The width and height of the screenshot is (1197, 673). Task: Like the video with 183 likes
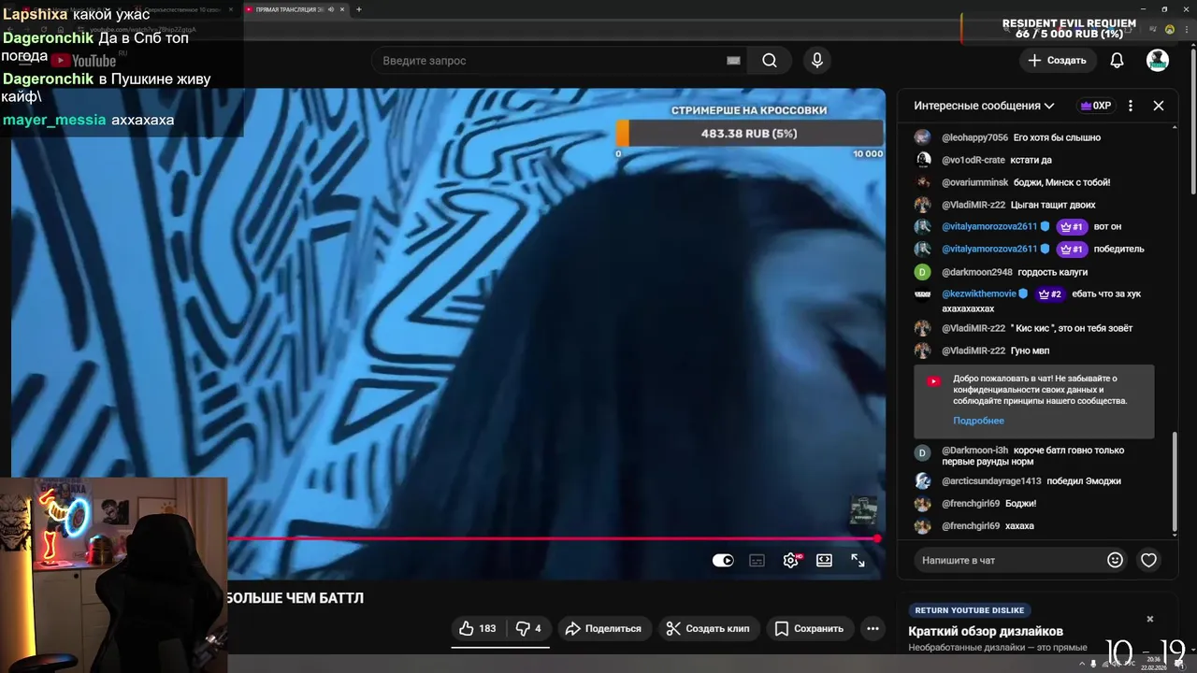click(477, 628)
